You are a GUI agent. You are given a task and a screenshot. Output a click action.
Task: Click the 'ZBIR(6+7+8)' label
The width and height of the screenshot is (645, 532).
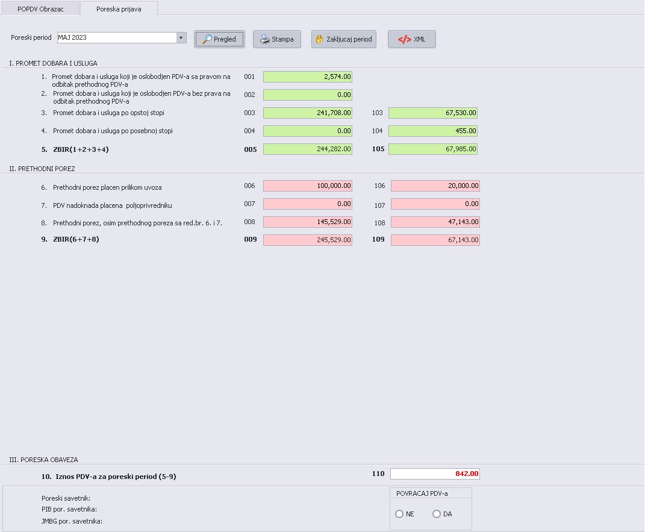[76, 239]
